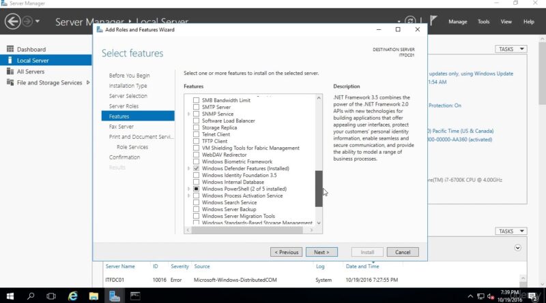Viewport: 546px width, 303px height.
Task: Click the Pacific Time zone link
Action: [x=461, y=131]
